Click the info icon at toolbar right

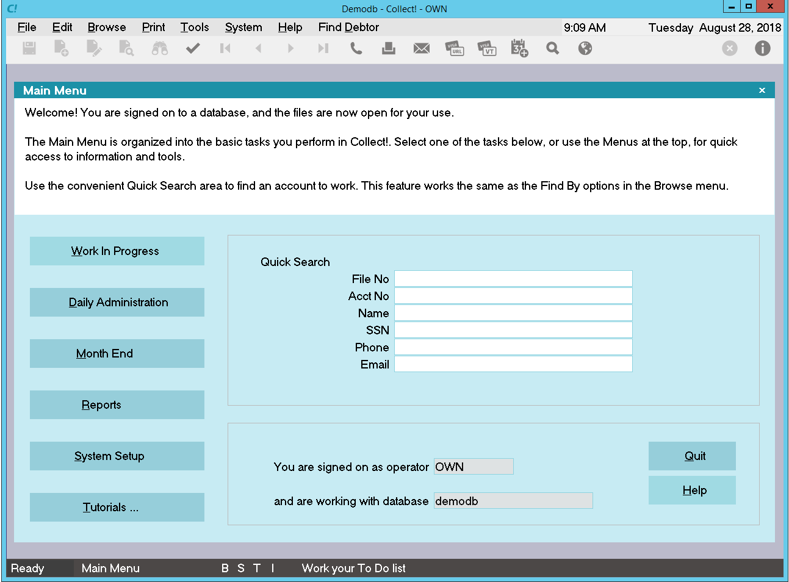[762, 48]
